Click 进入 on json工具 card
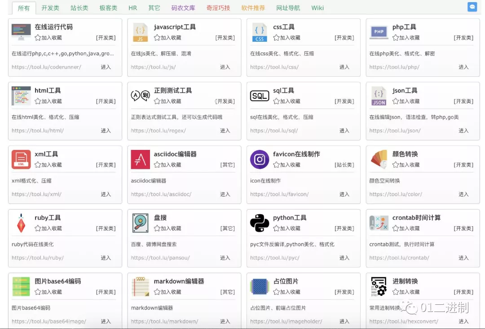The image size is (485, 329). [463, 131]
